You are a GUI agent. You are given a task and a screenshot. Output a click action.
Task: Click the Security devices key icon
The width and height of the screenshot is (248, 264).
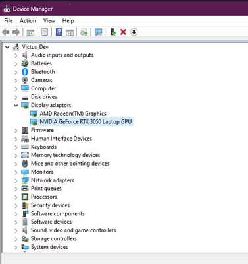click(x=25, y=205)
